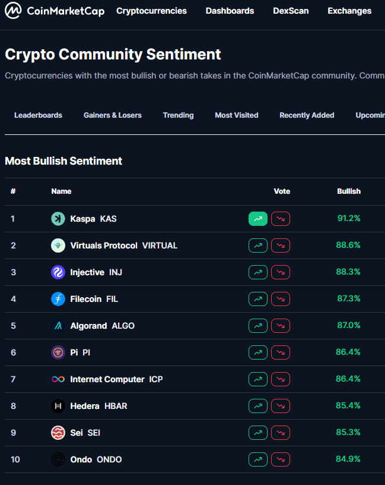Click the CoinMarketCap logo
385x485 pixels.
[55, 11]
